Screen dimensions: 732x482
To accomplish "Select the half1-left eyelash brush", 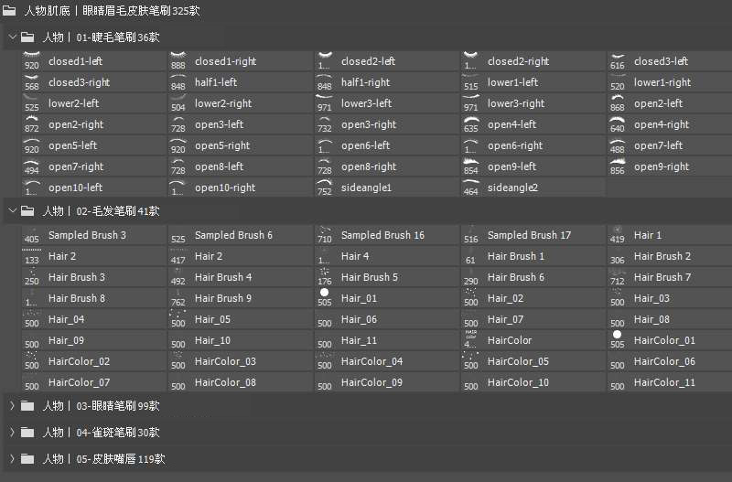I will [x=215, y=82].
